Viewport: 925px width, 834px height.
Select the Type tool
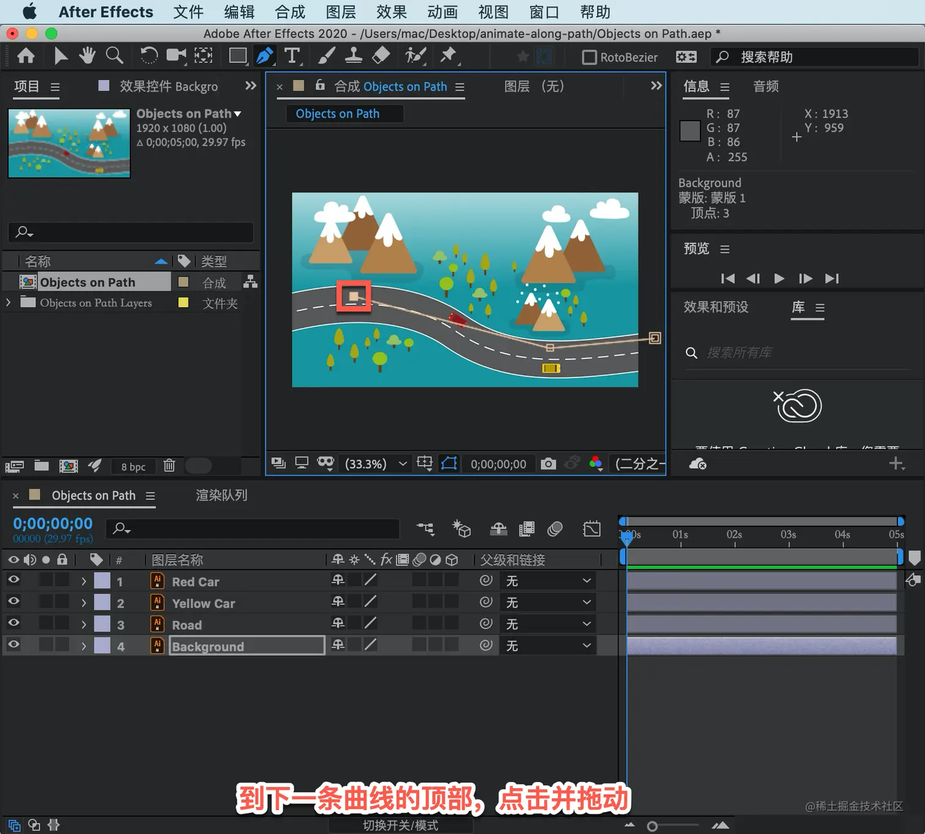click(292, 56)
